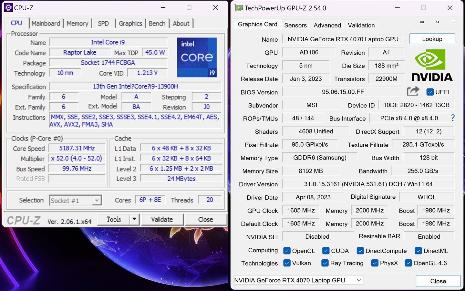Expand the GPU selection dropdown at bottom
The width and height of the screenshot is (465, 291).
(359, 280)
